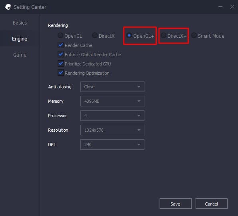Image resolution: width=238 pixels, height=216 pixels.
Task: Open the Processor count dropdown
Action: coord(112,116)
